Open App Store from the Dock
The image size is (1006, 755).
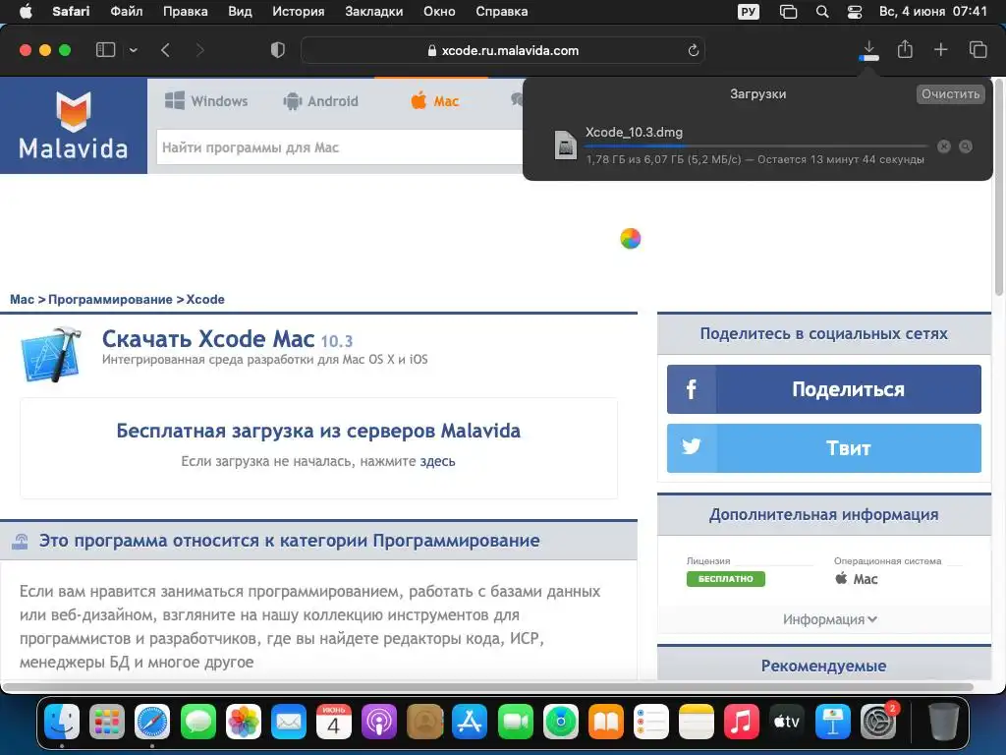tap(470, 721)
